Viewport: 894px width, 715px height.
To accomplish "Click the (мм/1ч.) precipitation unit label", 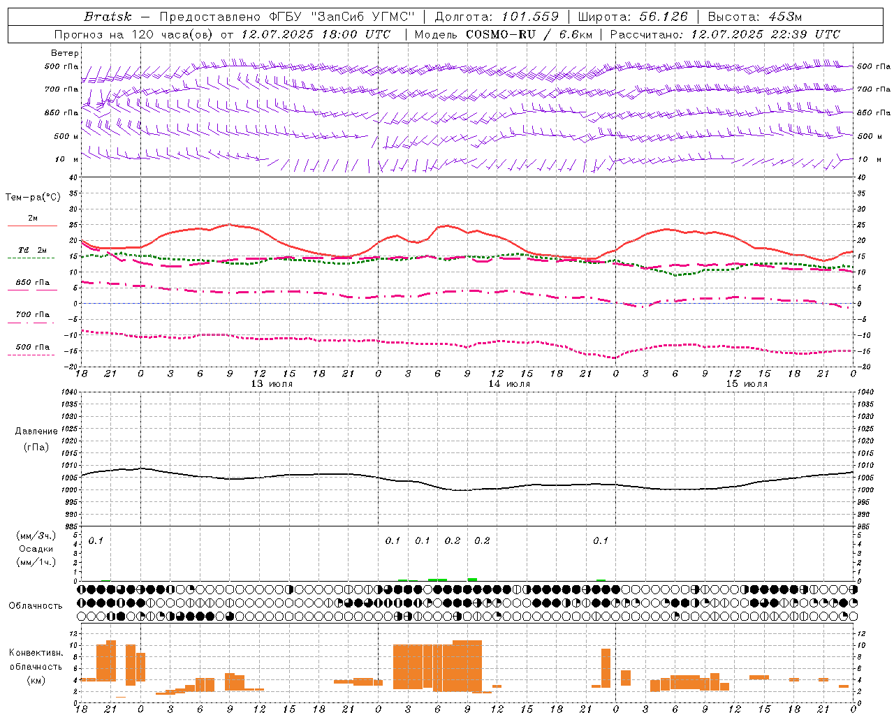I will click(x=36, y=562).
